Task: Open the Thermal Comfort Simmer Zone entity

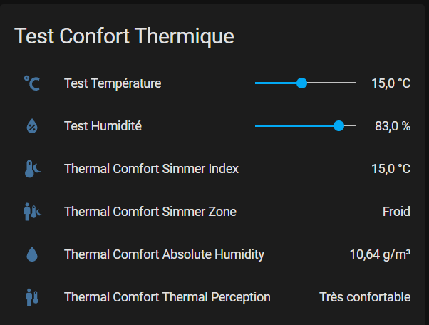Action: [217, 212]
